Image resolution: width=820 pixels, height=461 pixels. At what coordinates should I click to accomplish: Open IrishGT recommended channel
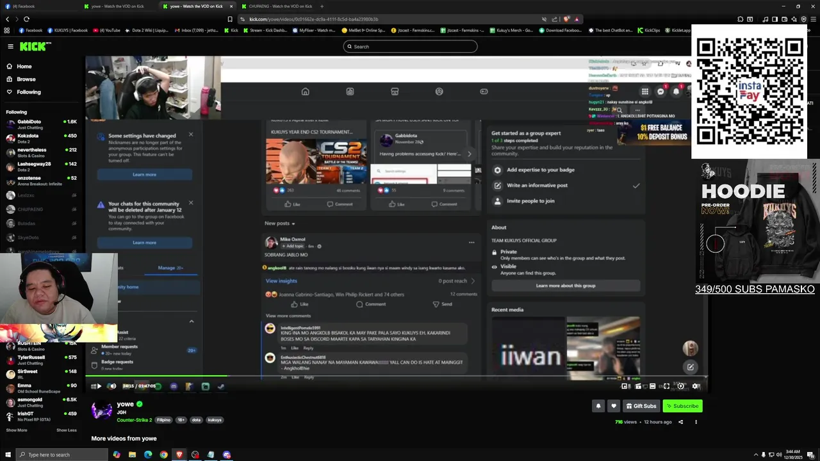click(42, 416)
